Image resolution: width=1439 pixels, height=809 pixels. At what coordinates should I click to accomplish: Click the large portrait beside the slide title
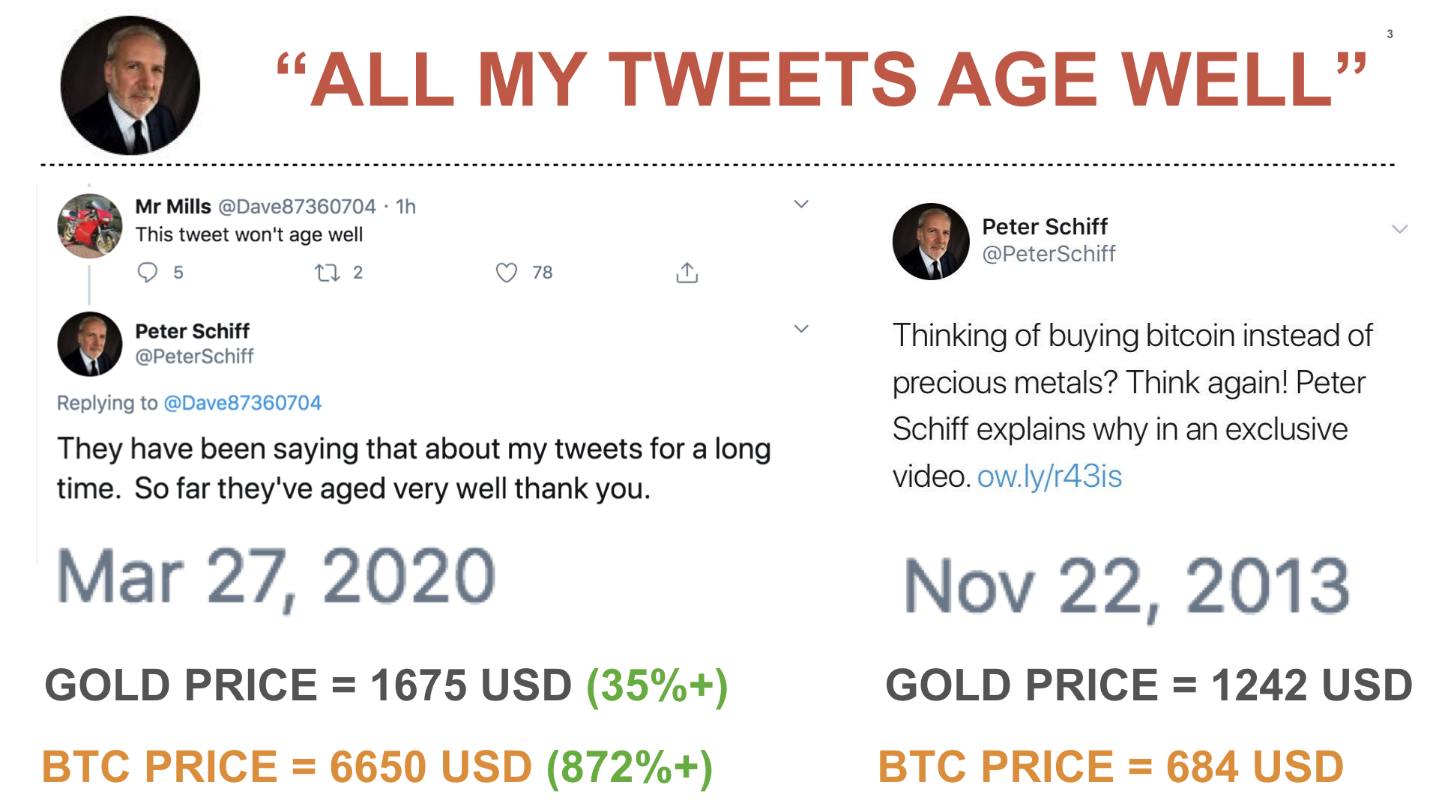130,85
